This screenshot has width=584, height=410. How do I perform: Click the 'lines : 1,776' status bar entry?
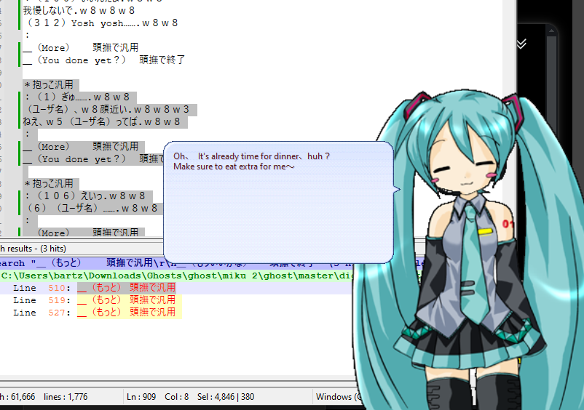tap(66, 397)
